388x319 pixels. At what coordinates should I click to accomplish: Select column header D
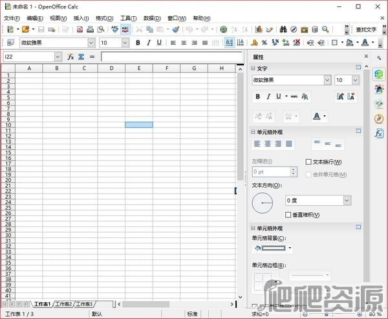click(x=111, y=68)
